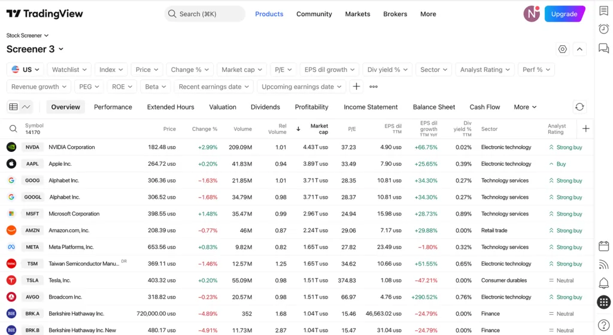This screenshot has height=335, width=613.
Task: Click the refresh screener data icon
Action: point(579,107)
